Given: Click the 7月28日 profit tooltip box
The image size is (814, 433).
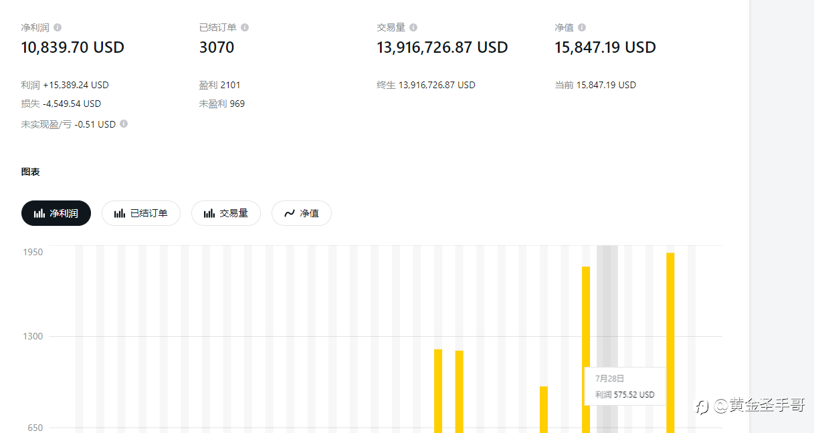Looking at the screenshot, I should [625, 386].
